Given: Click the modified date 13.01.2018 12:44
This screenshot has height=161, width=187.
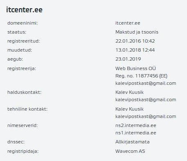Looking at the screenshot, I should point(135,50).
